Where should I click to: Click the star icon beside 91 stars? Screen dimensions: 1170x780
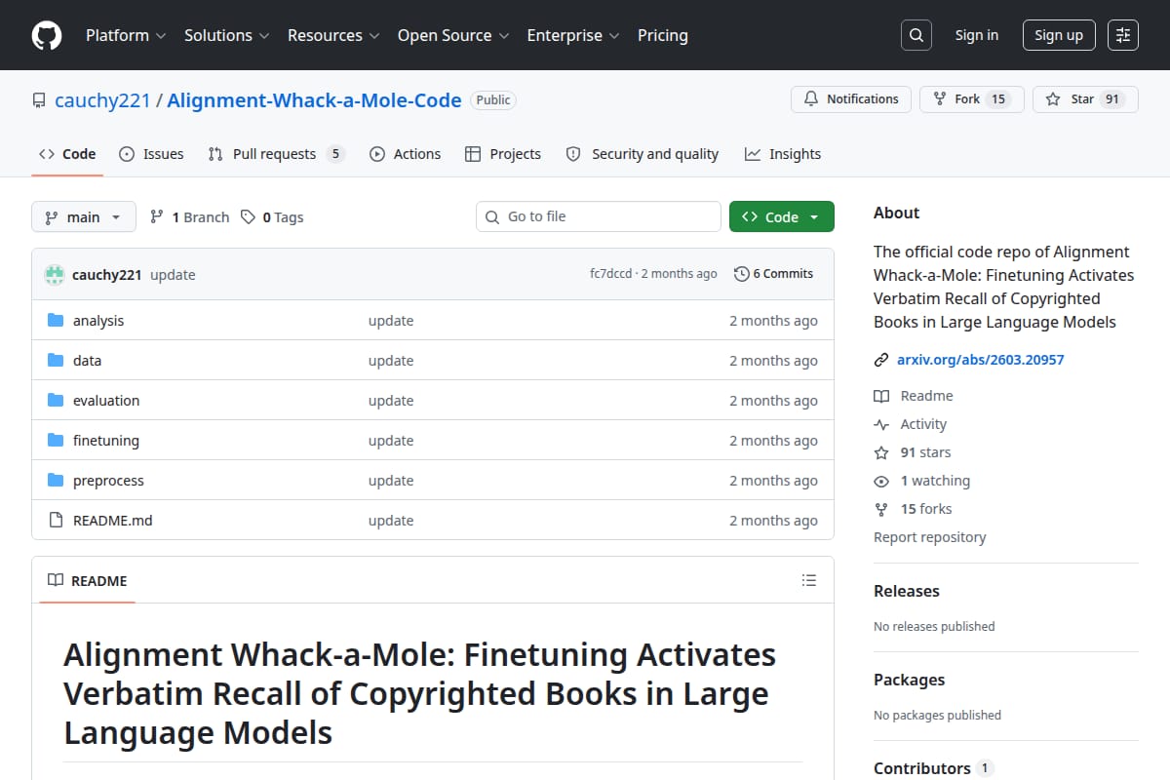click(x=881, y=452)
